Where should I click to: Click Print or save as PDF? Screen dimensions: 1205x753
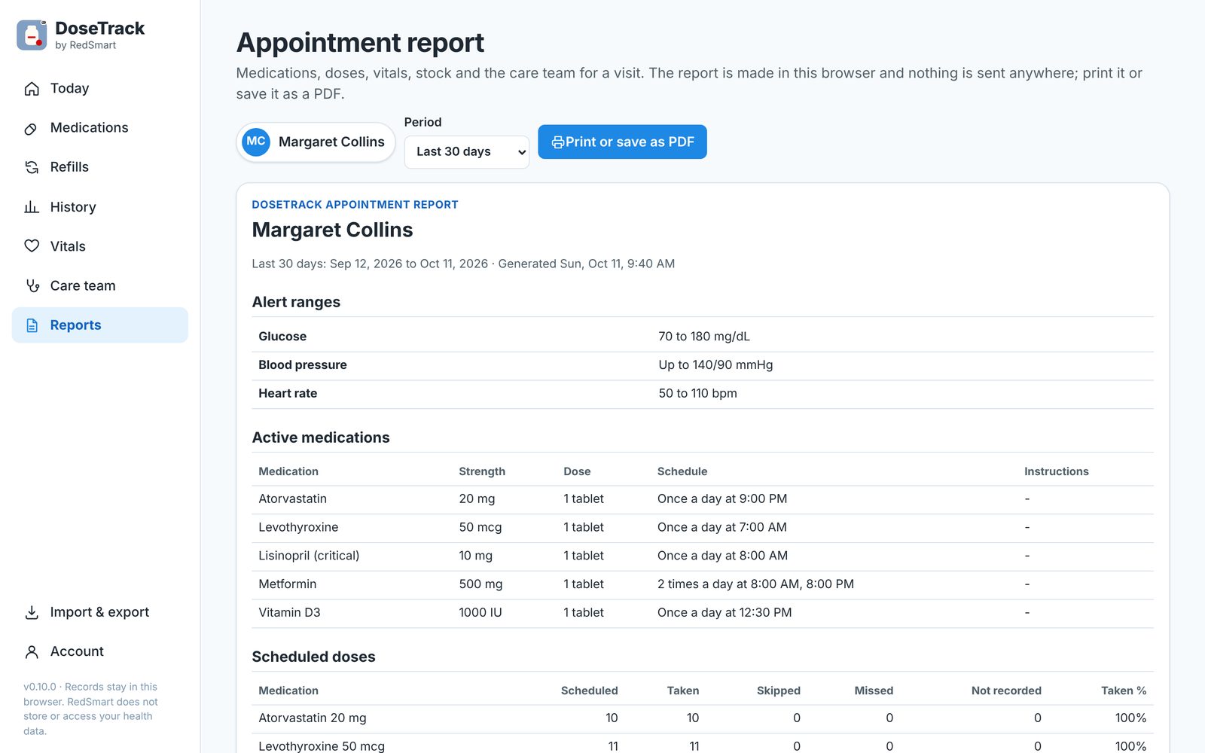point(622,142)
